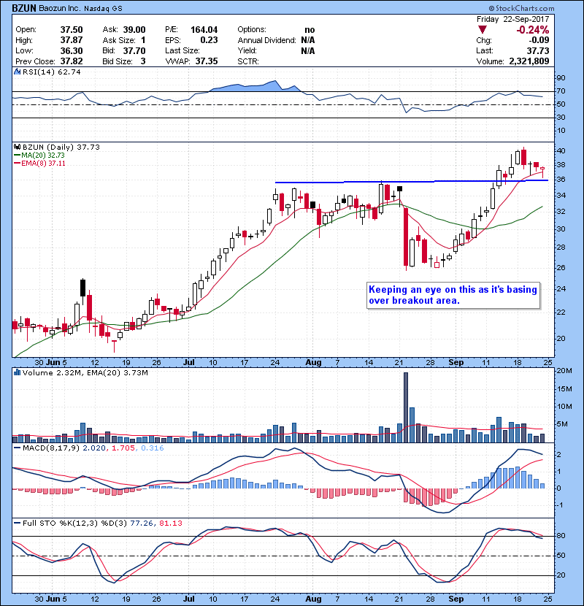Screen dimensions: 584x606
Task: Click the Volume panel bar icon
Action: click(x=17, y=373)
